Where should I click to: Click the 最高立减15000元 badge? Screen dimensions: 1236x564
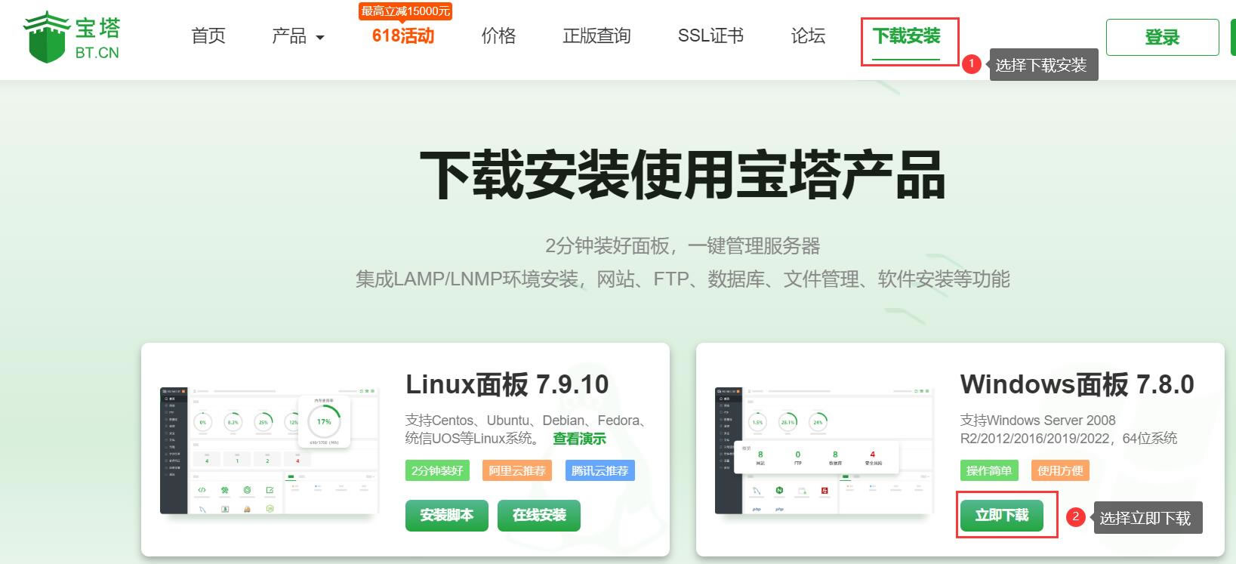click(405, 11)
